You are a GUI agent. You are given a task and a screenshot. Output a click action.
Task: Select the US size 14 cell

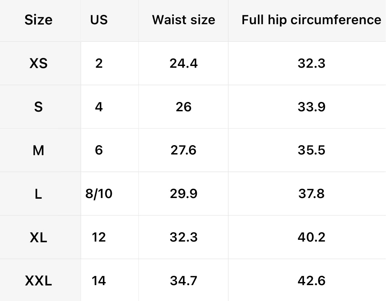[x=99, y=281]
